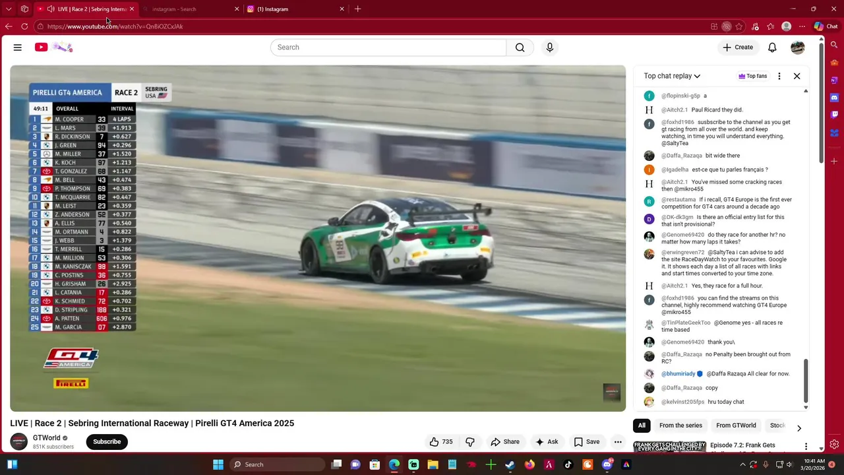This screenshot has height=475, width=844.
Task: Open the browser media control icon
Action: click(755, 26)
